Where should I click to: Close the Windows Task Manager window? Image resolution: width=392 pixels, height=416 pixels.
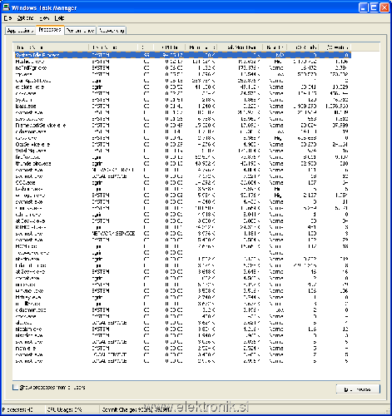pos(385,7)
